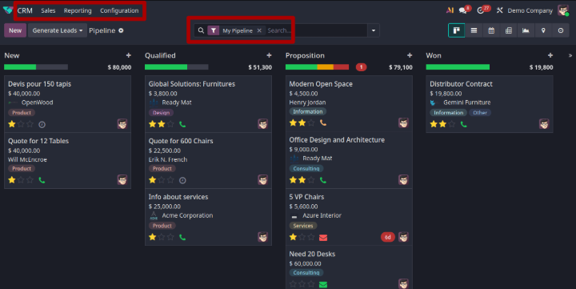
Task: Open the Sales menu
Action: [48, 10]
